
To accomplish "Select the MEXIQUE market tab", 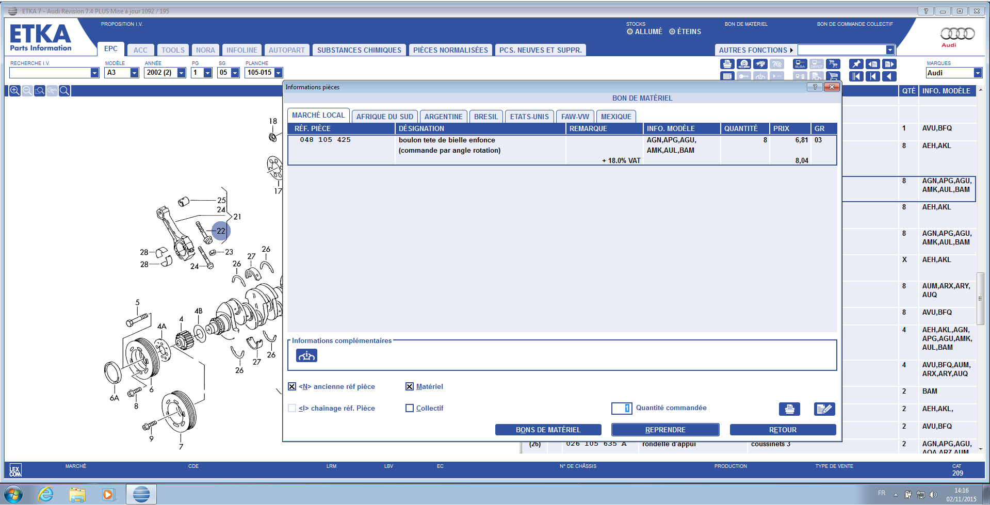I will (x=616, y=117).
